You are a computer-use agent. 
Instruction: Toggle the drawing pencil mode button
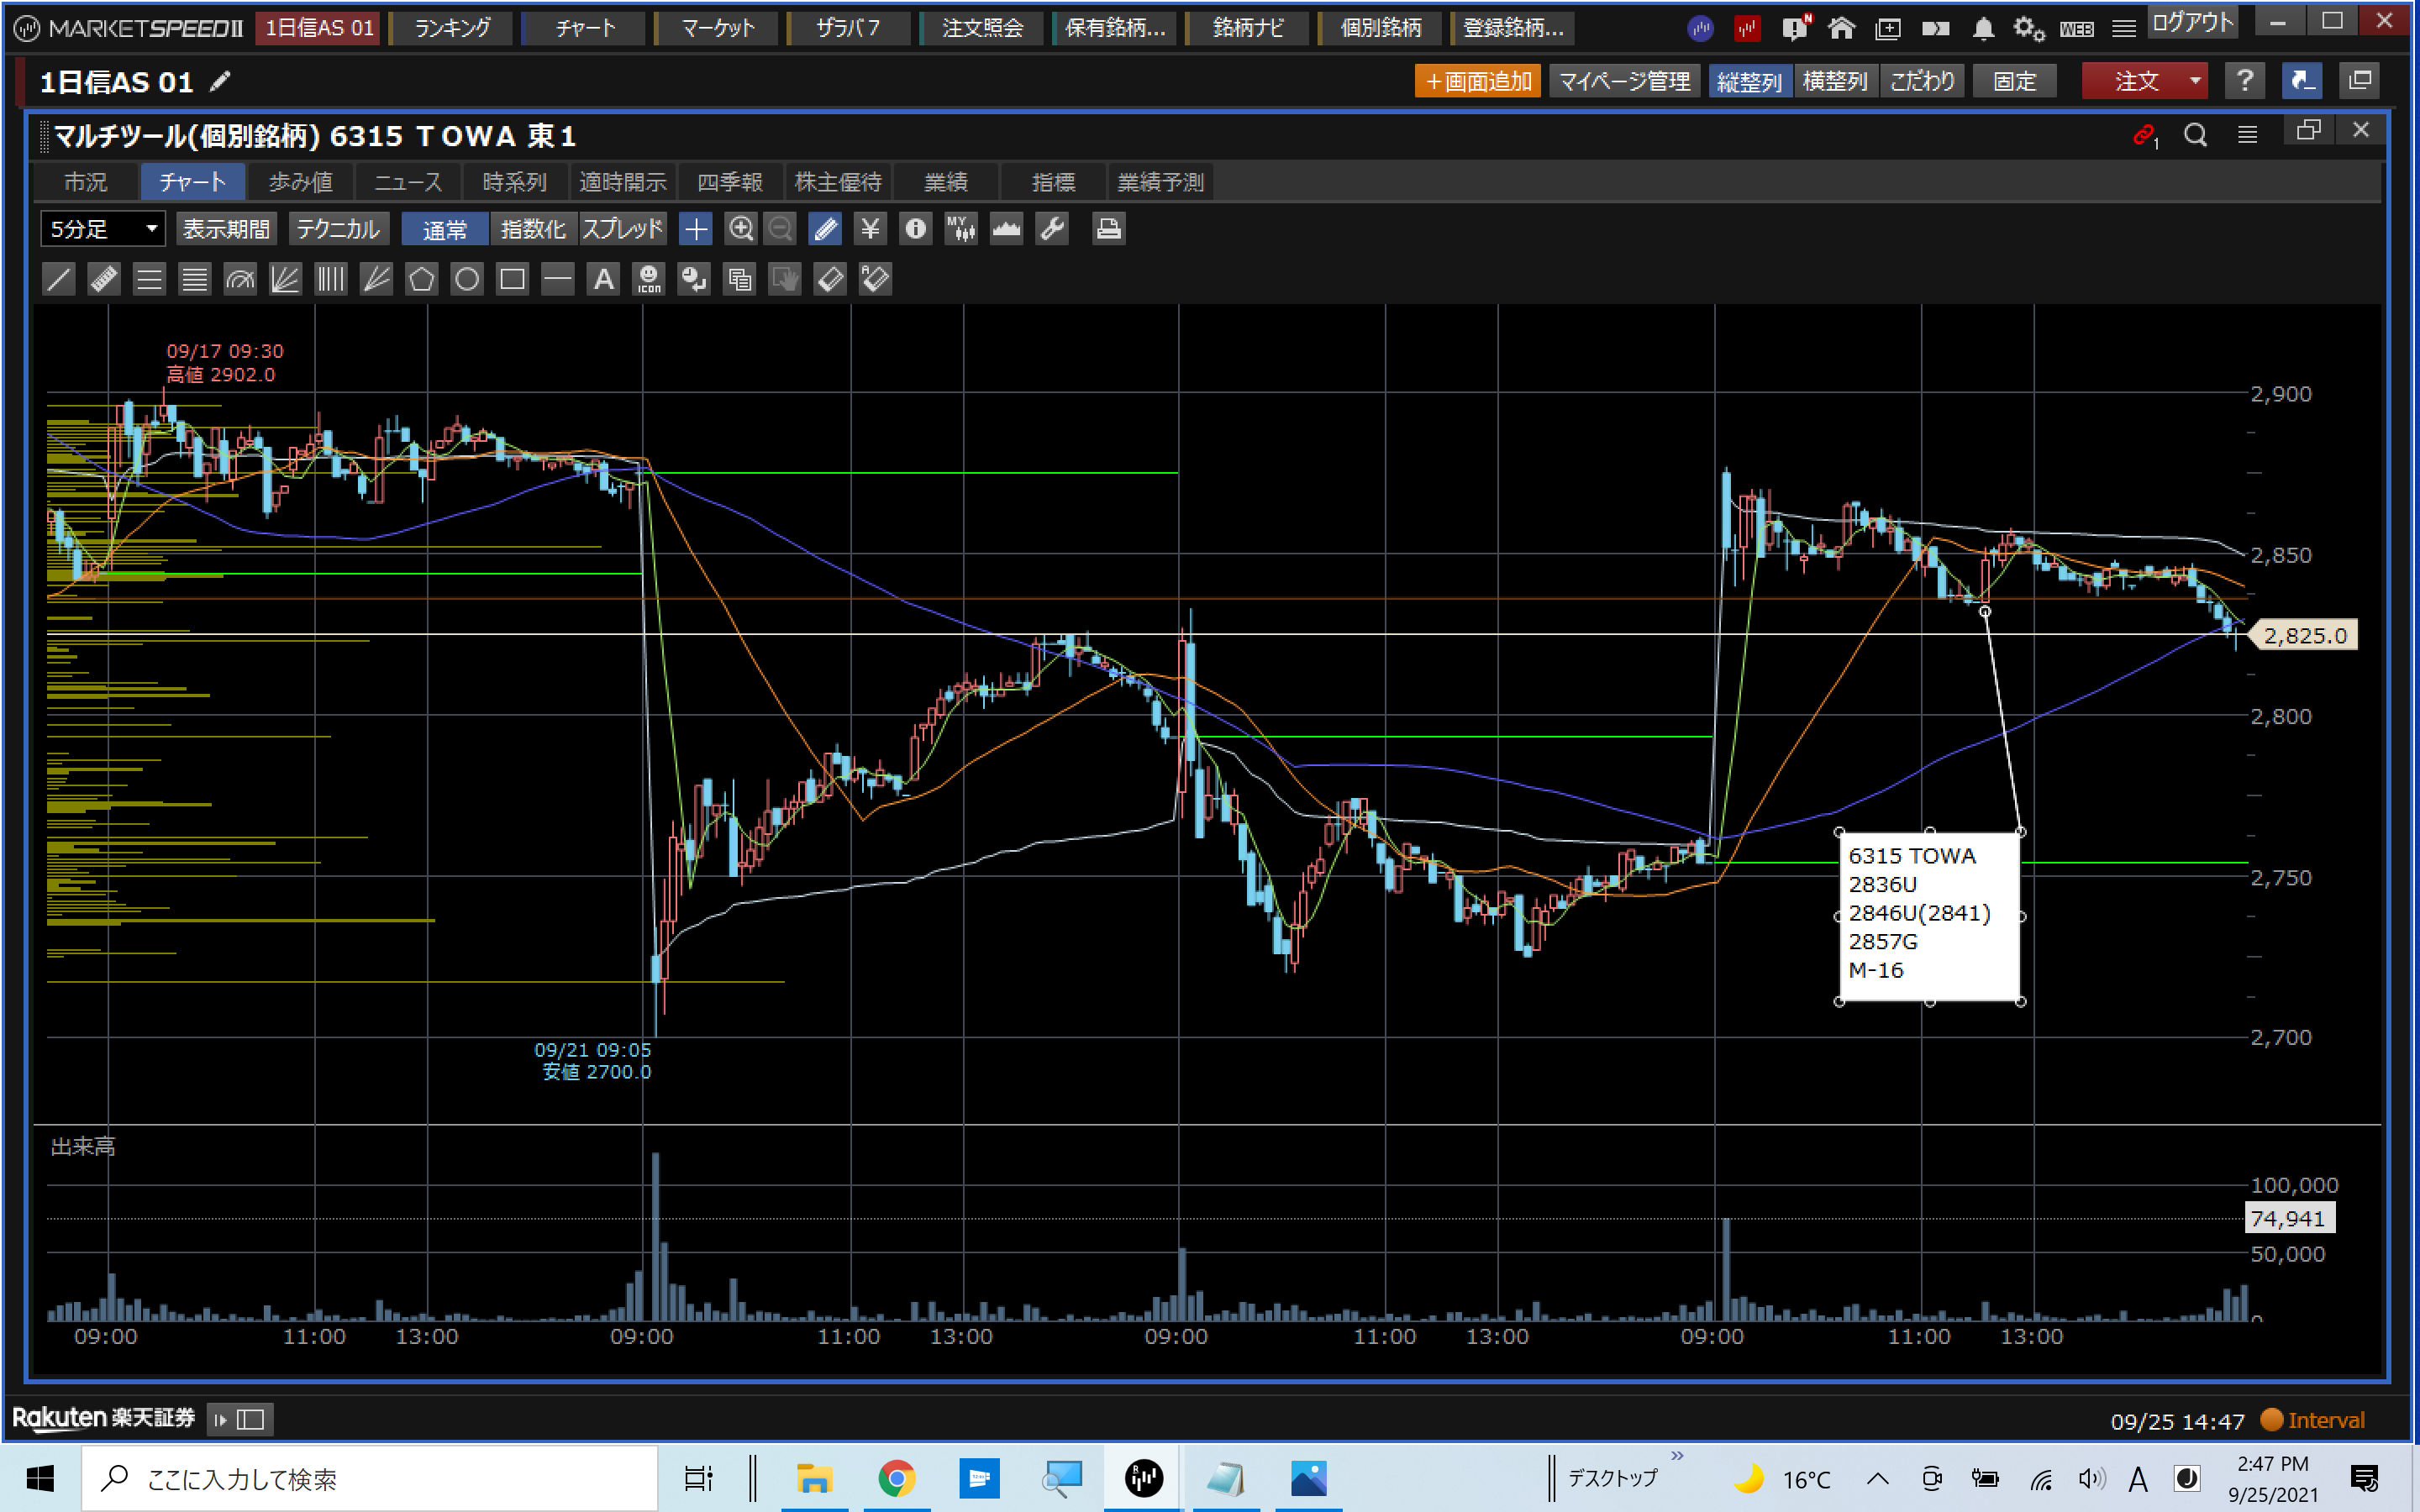click(825, 229)
